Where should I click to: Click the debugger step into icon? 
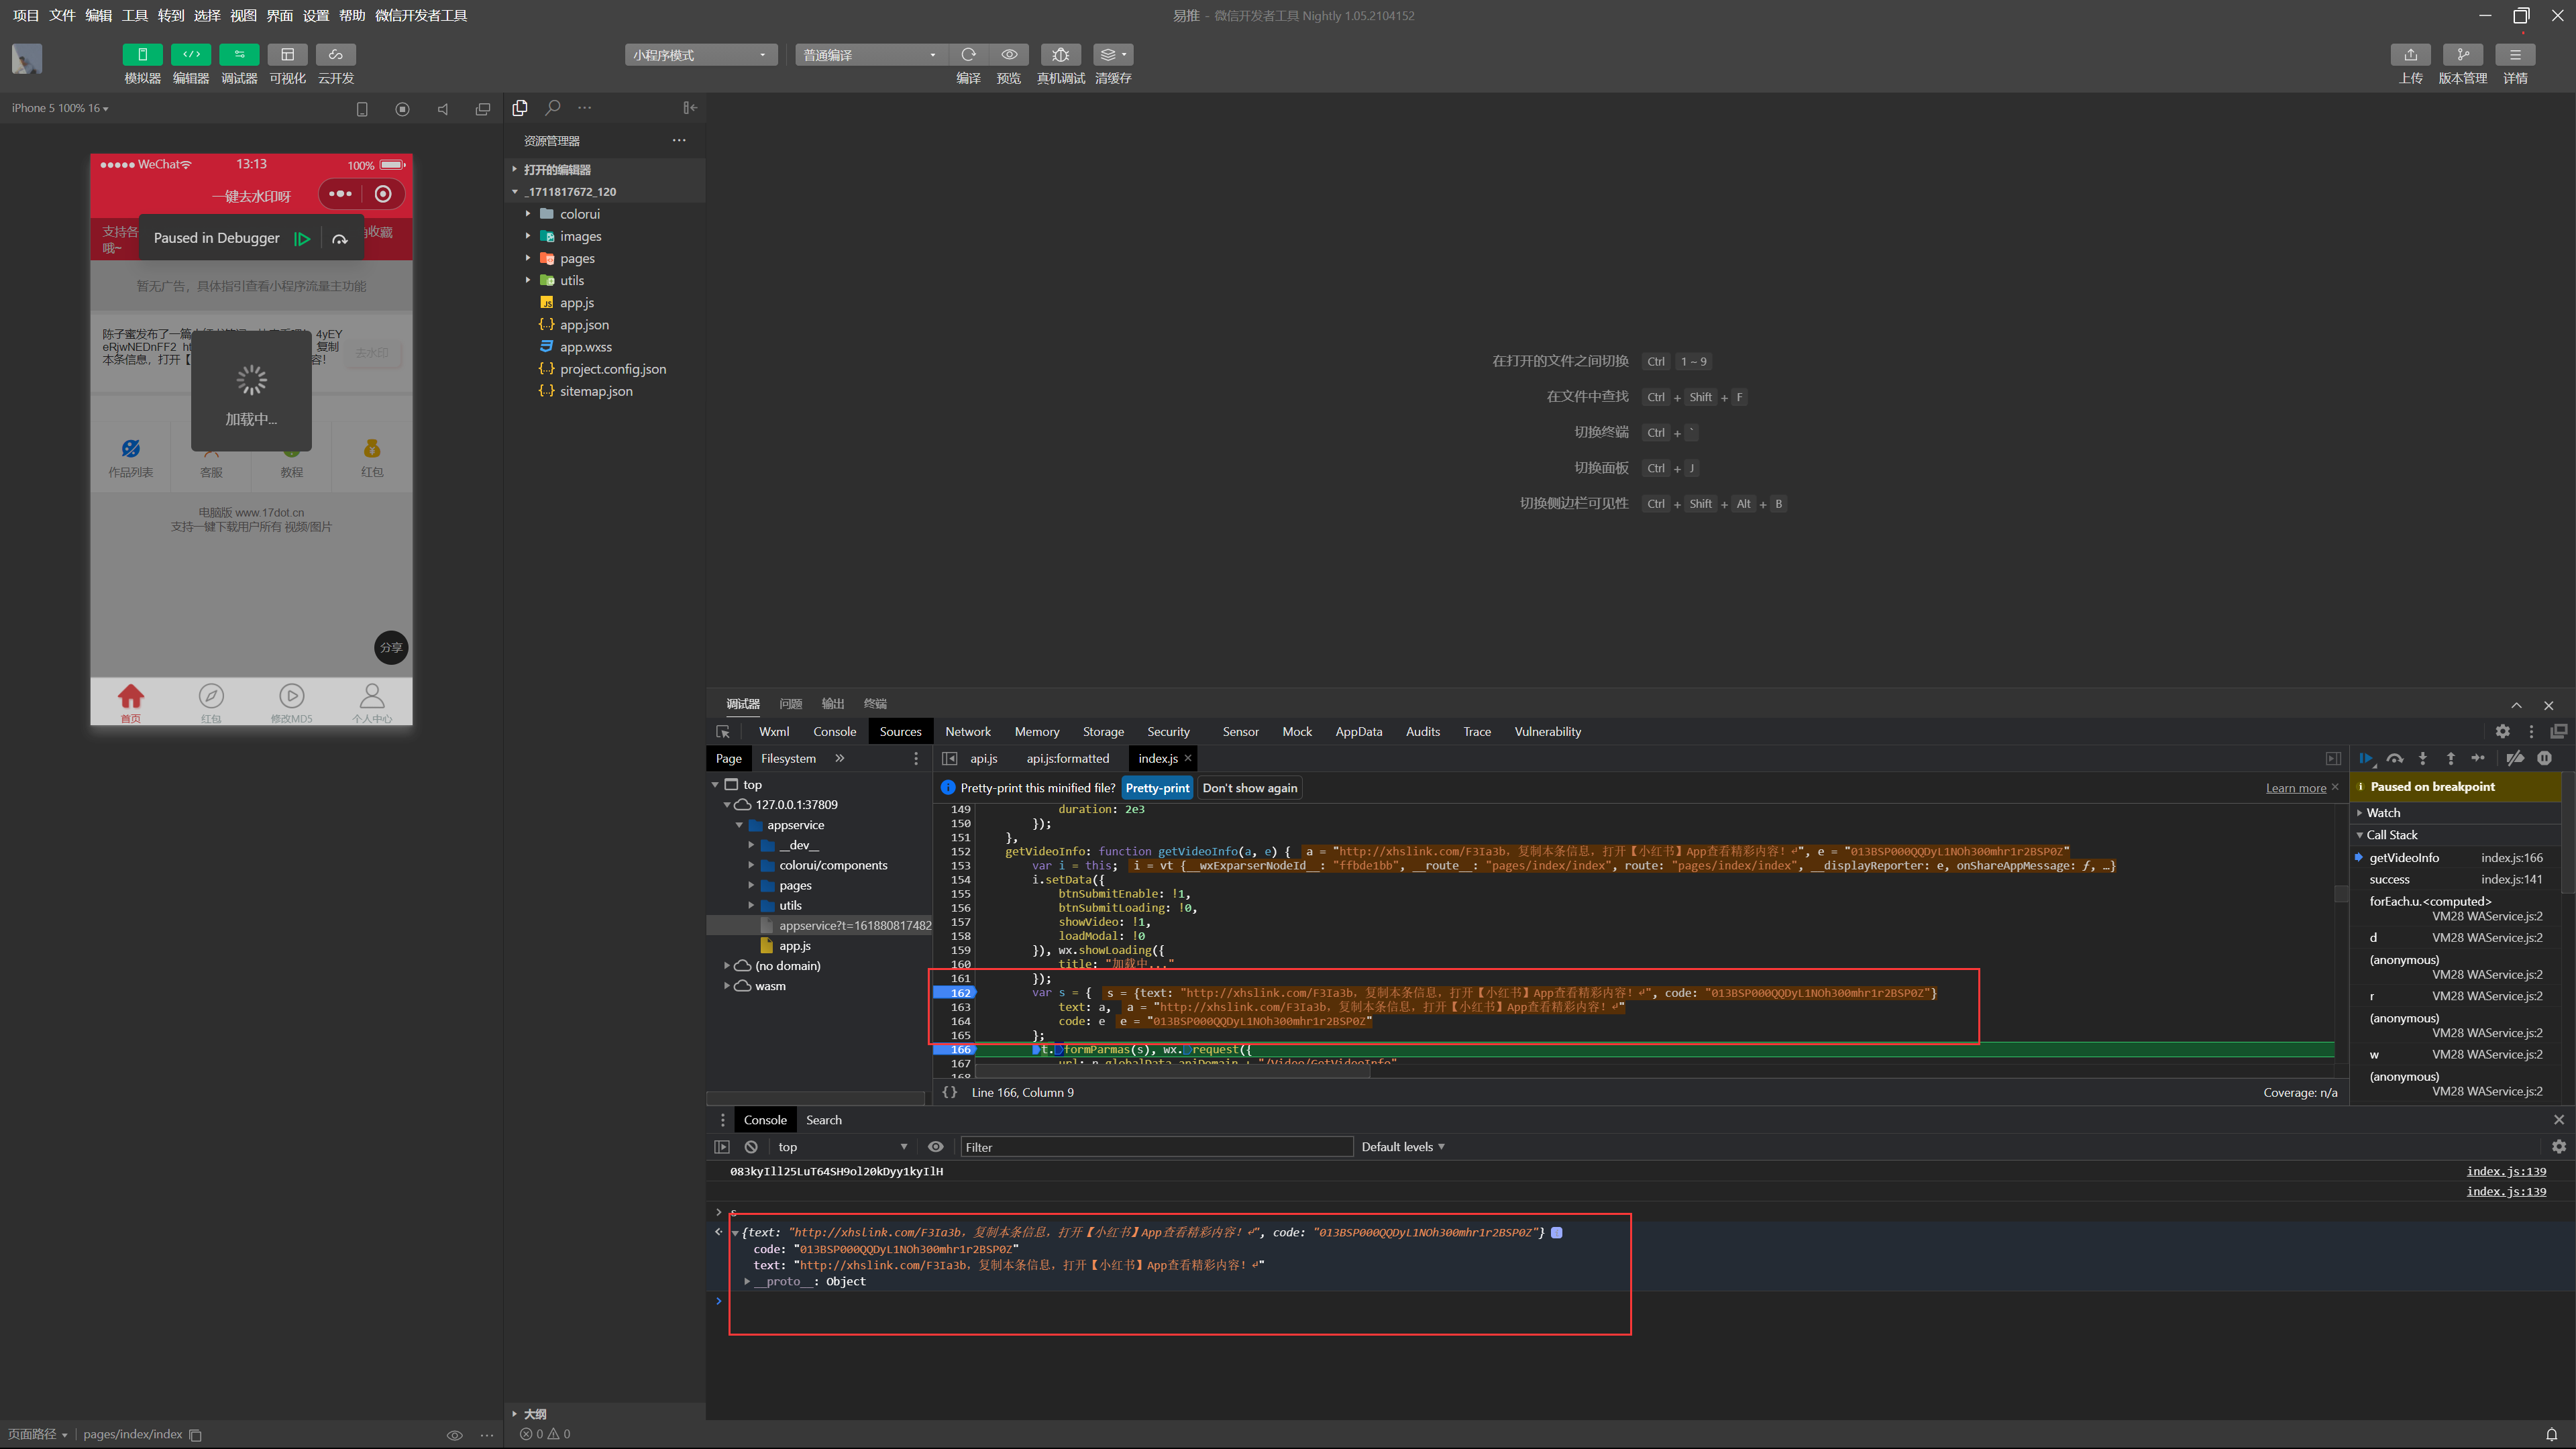pyautogui.click(x=2422, y=758)
